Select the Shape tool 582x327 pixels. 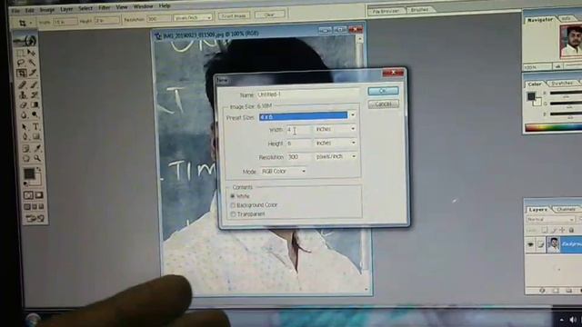coord(36,137)
